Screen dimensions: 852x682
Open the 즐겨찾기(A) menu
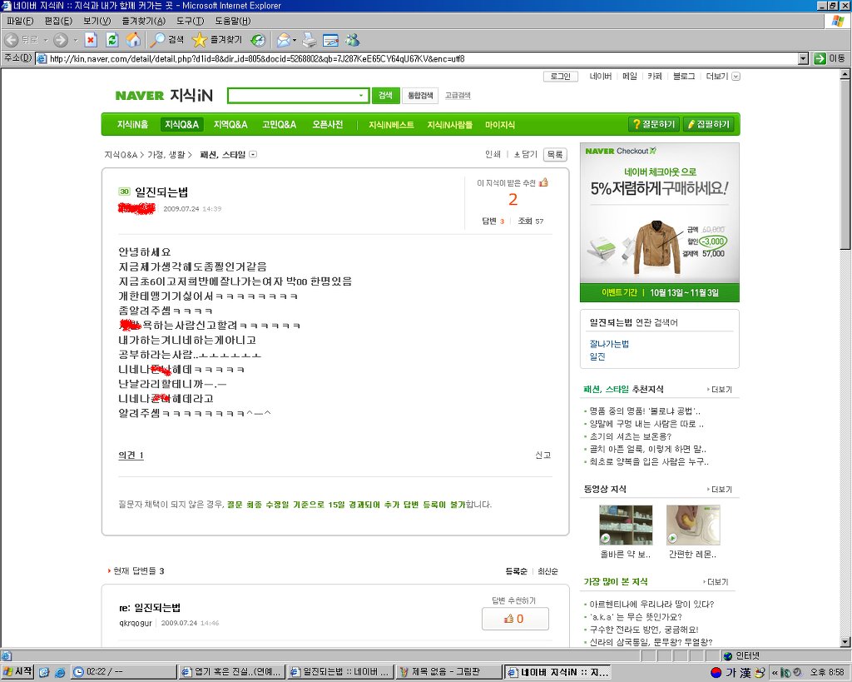pos(143,21)
